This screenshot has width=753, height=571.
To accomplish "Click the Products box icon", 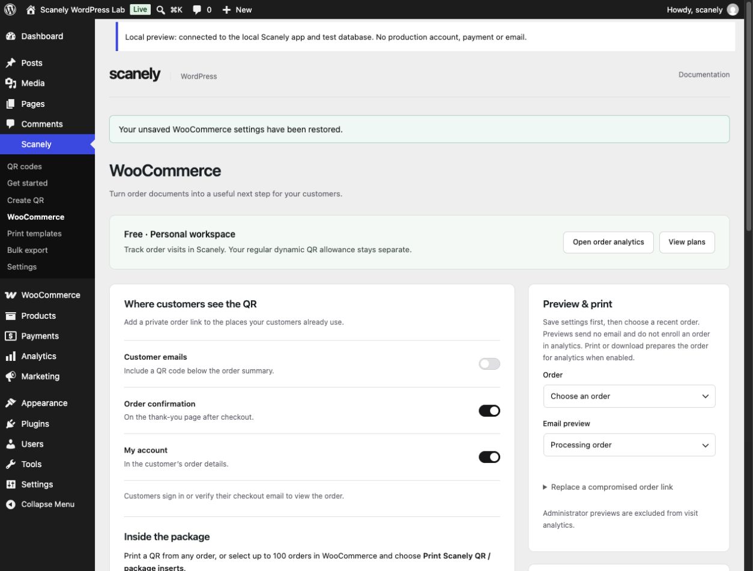I will pos(10,316).
